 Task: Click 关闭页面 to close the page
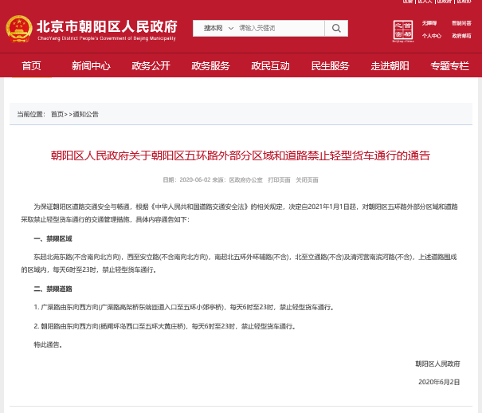(307, 180)
